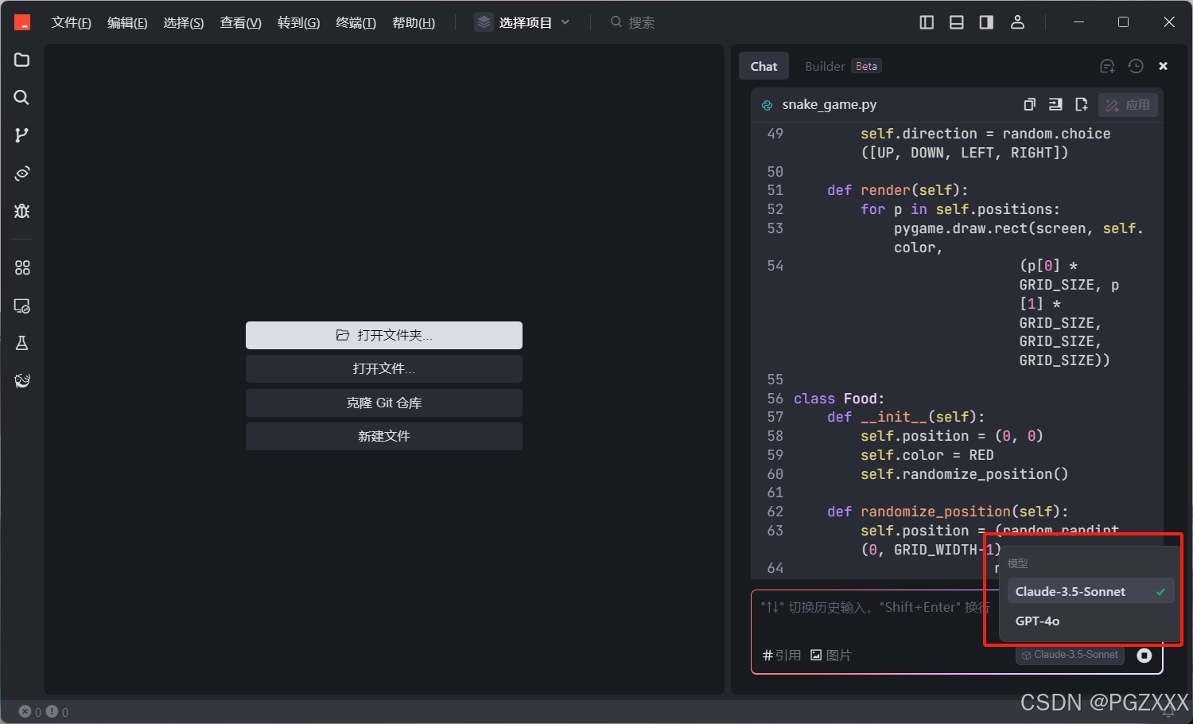Viewport: 1193px width, 724px height.
Task: Click the 打开文件夹... button
Action: tap(384, 335)
